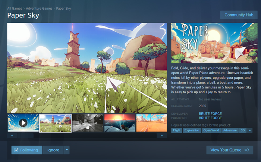
Task: Click the plus button to add tags
Action: [250, 130]
